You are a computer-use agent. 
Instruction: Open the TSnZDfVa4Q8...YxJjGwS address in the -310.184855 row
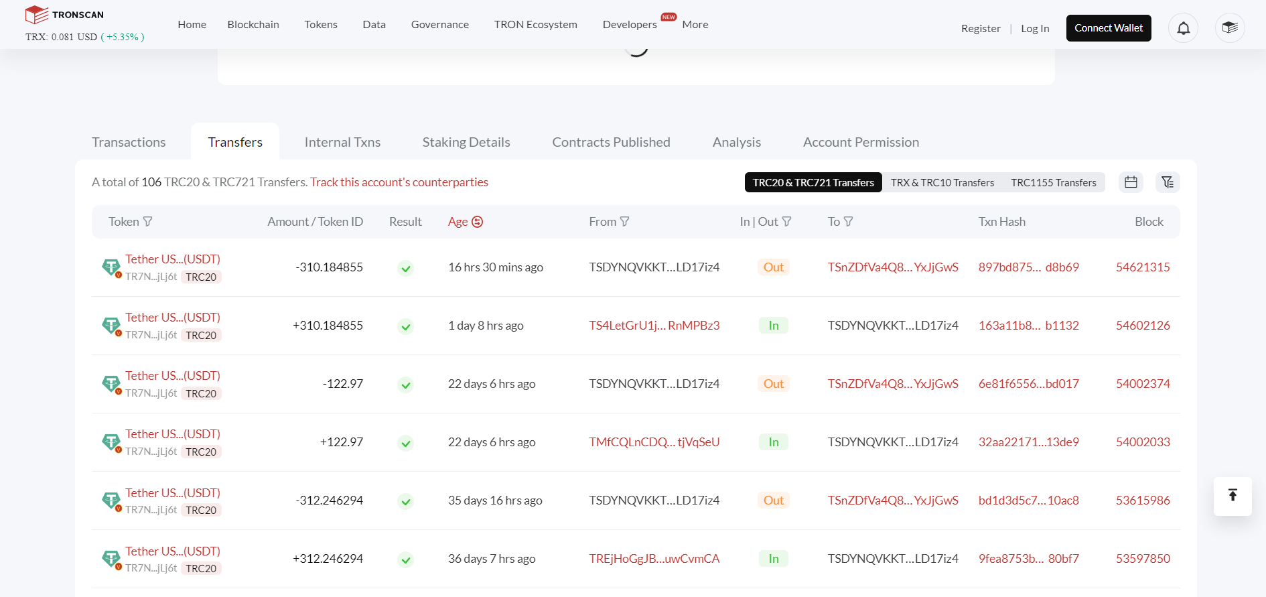[x=893, y=267]
